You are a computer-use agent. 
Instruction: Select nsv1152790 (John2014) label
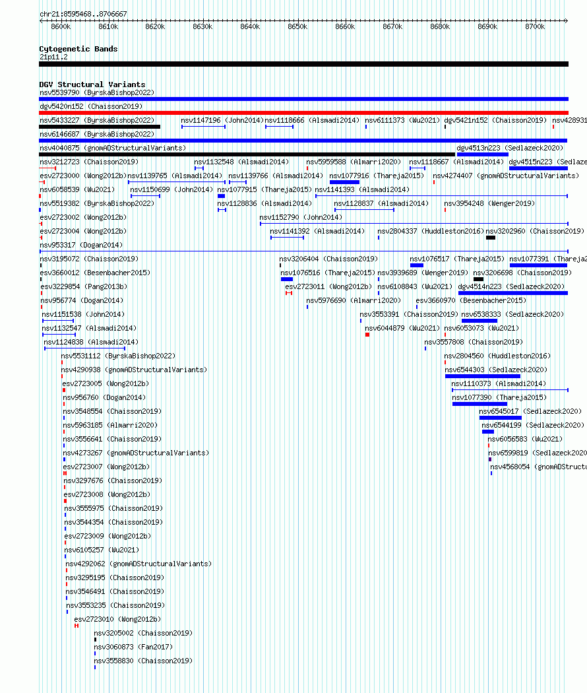[301, 217]
